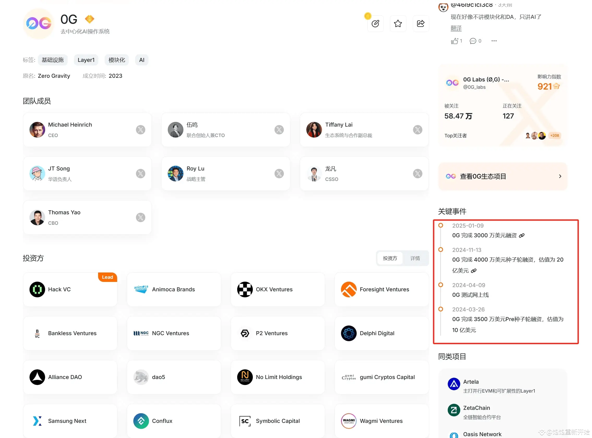The height and width of the screenshot is (438, 592).
Task: Open the No Limit Holdings card
Action: click(x=278, y=377)
